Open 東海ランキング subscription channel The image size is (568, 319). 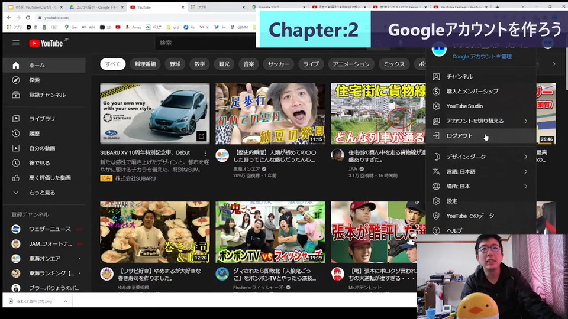click(x=44, y=274)
